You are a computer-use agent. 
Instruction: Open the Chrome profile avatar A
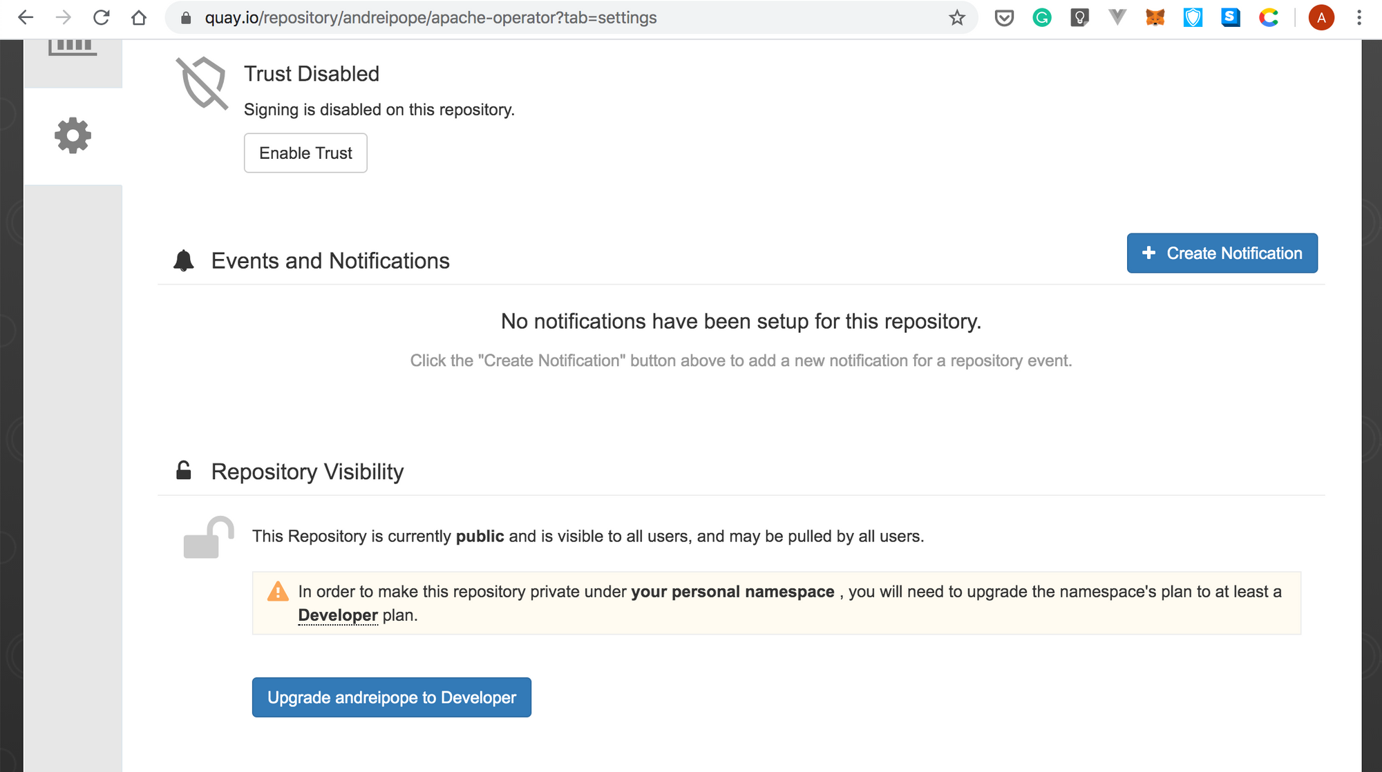(1321, 18)
